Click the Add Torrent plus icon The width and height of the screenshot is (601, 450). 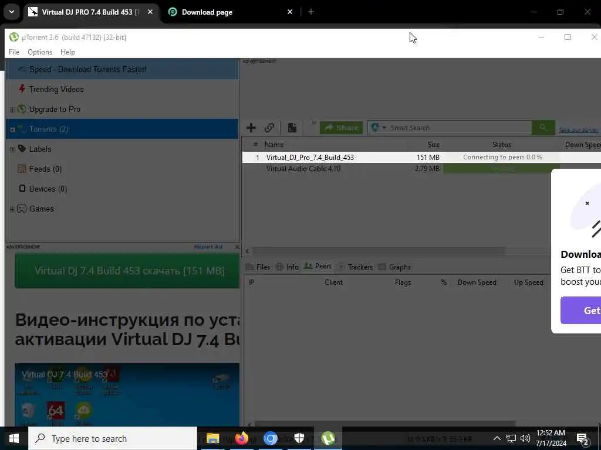pos(251,128)
